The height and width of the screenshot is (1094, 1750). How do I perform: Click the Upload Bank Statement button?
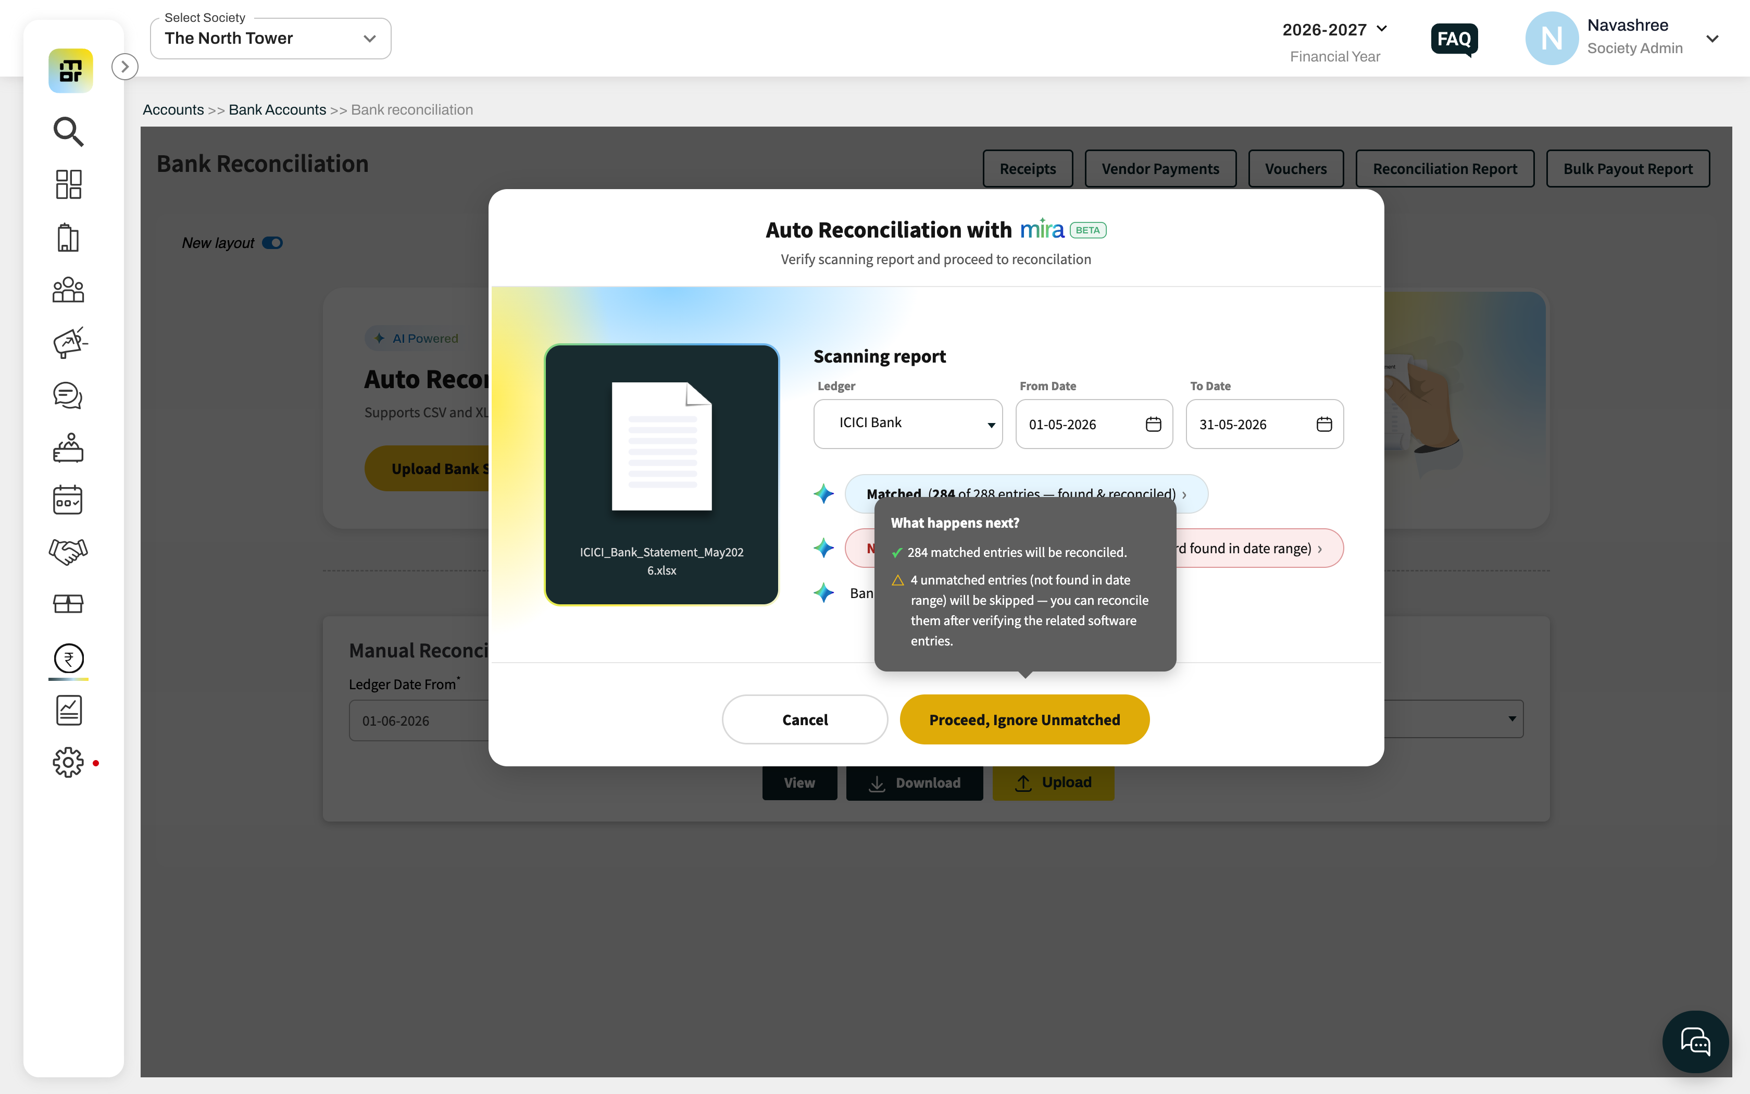click(428, 468)
